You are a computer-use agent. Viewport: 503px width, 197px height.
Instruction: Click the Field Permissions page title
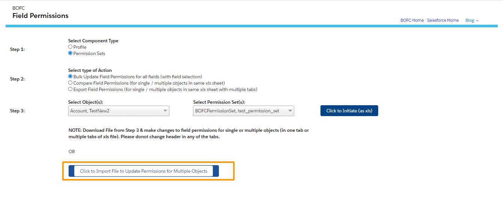point(40,16)
